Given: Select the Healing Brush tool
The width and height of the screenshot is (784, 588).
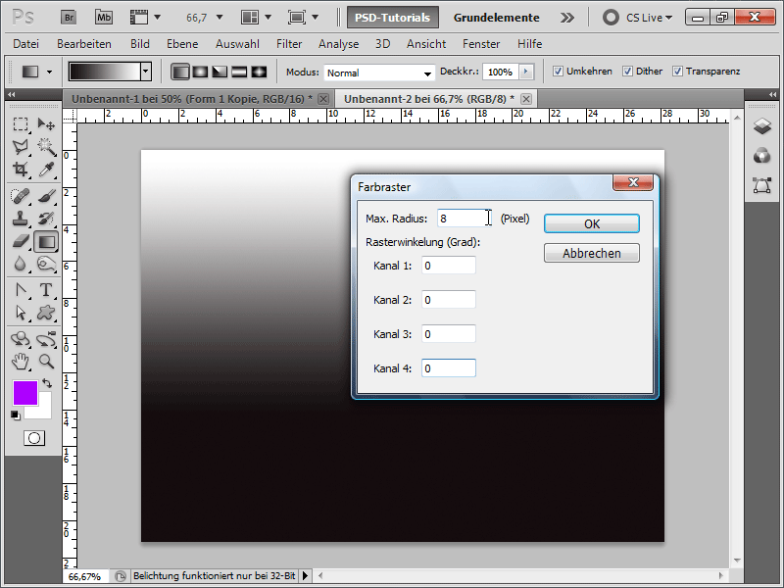Looking at the screenshot, I should point(21,195).
